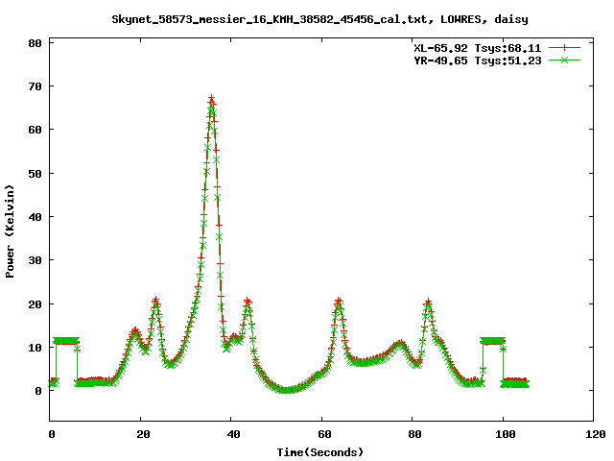Click the 'Time(Seconds)' axis label
The image size is (614, 461).
[319, 452]
